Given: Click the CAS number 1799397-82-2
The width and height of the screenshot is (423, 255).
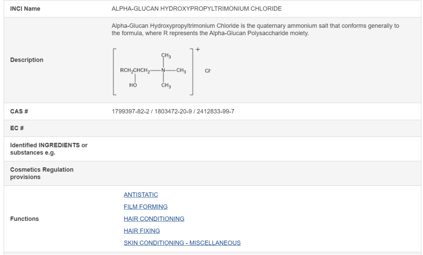Looking at the screenshot, I should pyautogui.click(x=130, y=111).
